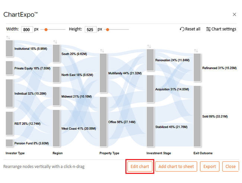Click Add chart to sheet
The height and width of the screenshot is (183, 242).
coord(176,167)
